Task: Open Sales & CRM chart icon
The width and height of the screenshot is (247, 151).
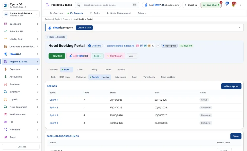Action: coord(5,31)
